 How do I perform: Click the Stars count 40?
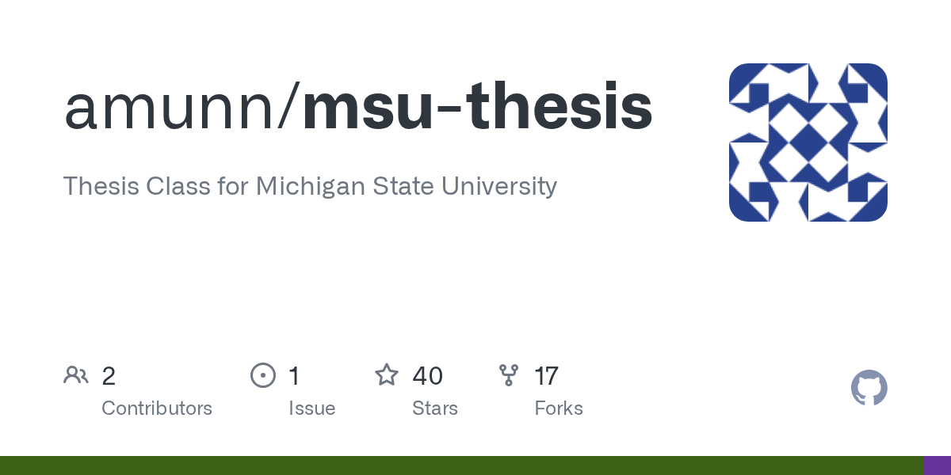tap(427, 376)
